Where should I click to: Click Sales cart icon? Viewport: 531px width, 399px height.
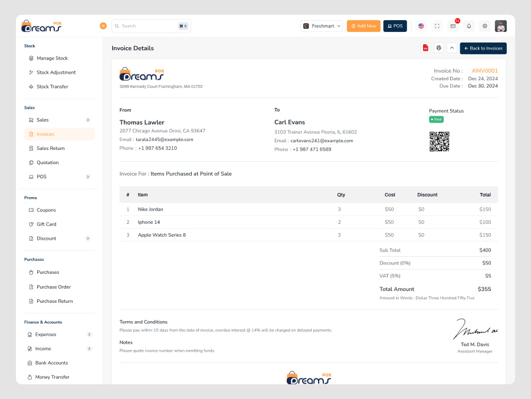pyautogui.click(x=31, y=120)
